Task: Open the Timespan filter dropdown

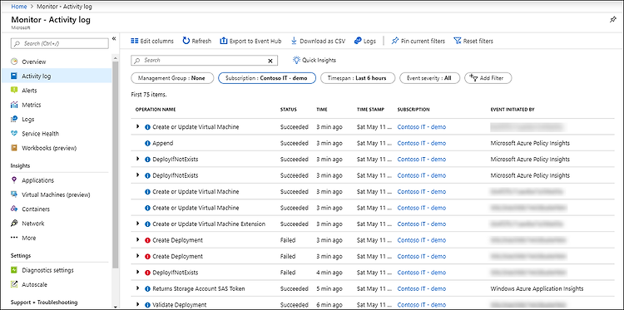Action: pyautogui.click(x=358, y=78)
